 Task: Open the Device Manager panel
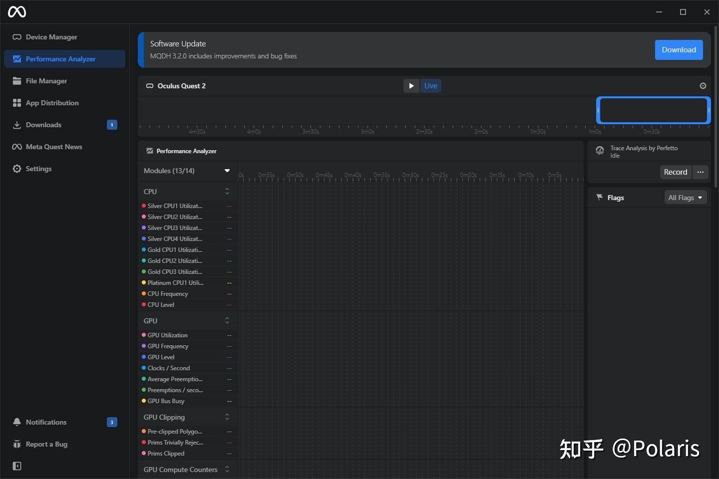click(x=51, y=37)
